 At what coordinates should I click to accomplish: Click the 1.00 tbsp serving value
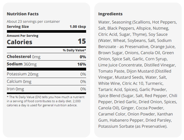click(x=78, y=27)
